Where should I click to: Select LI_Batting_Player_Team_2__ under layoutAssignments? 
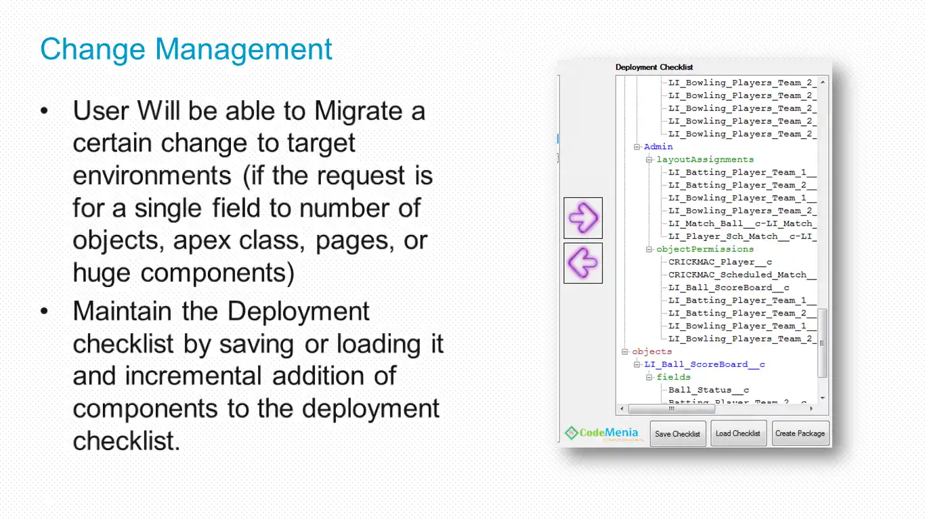pos(742,186)
